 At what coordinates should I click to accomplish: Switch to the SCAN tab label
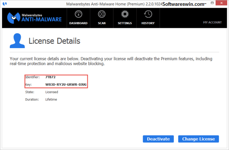pyautogui.click(x=102, y=23)
